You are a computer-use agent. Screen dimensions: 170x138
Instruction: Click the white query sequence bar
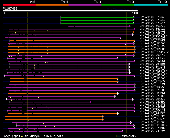tap(70, 11)
